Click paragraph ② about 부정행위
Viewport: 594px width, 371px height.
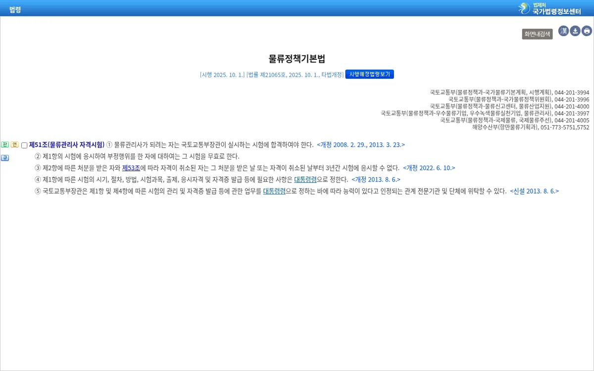[137, 156]
